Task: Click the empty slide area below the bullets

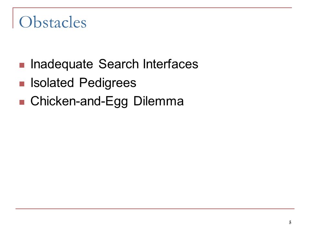Action: click(x=155, y=158)
